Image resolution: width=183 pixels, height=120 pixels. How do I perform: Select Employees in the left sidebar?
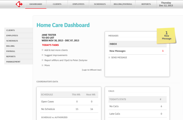(19, 36)
